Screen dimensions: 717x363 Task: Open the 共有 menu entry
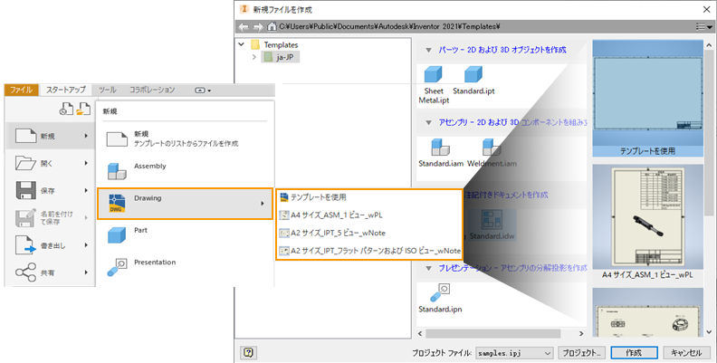[x=51, y=273]
